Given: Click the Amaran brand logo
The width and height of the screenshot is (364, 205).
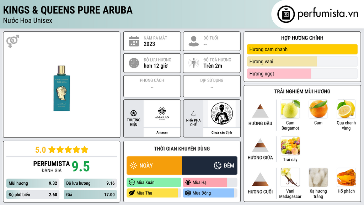Looking at the screenshot, I should click(162, 114).
